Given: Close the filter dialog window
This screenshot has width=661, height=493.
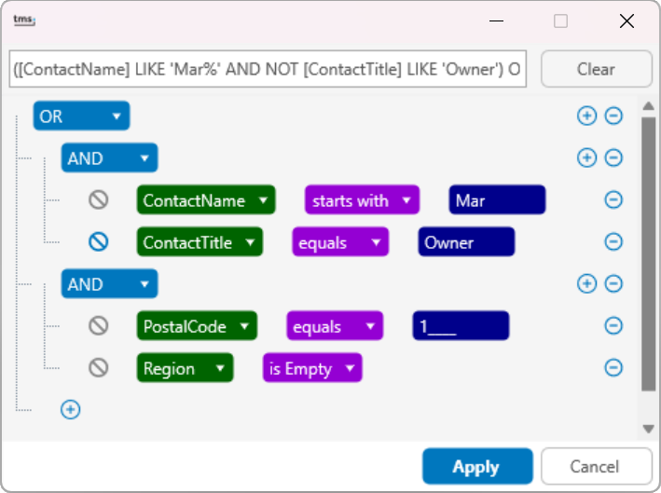Looking at the screenshot, I should (x=627, y=21).
